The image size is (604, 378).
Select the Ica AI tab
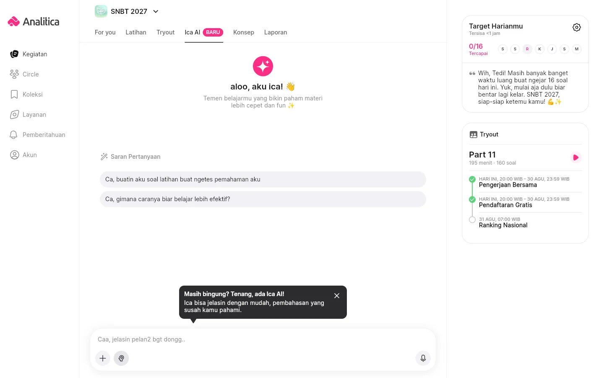point(204,32)
